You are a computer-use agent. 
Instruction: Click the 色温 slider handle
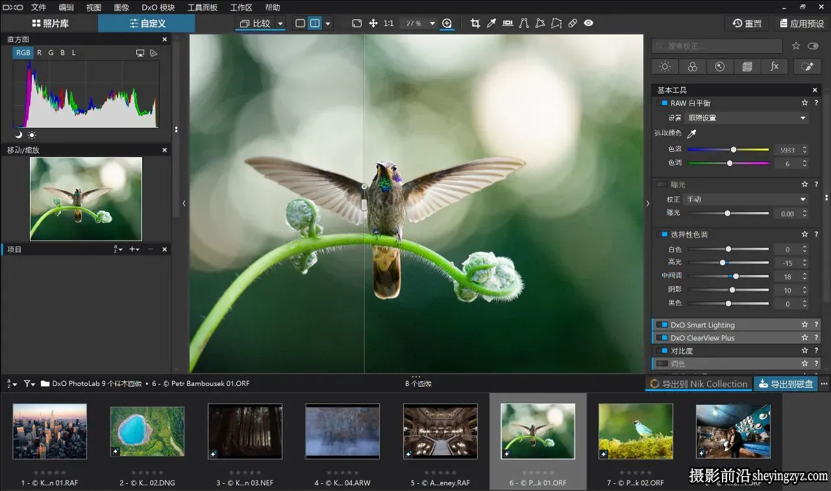pyautogui.click(x=734, y=149)
